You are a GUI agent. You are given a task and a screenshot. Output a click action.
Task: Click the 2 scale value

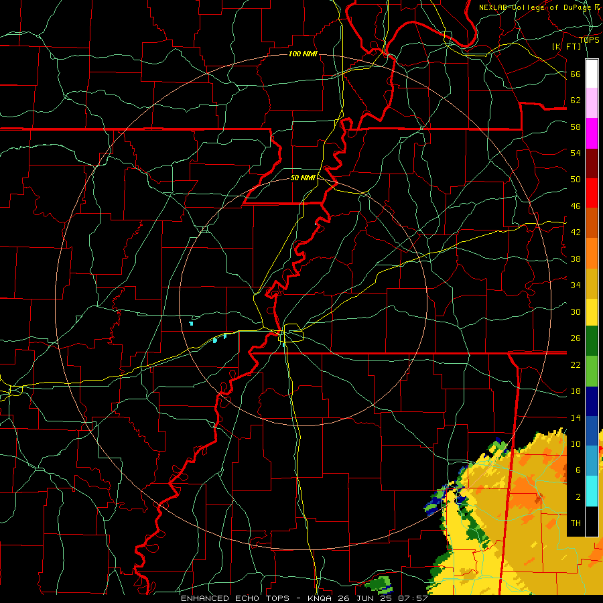click(x=578, y=497)
